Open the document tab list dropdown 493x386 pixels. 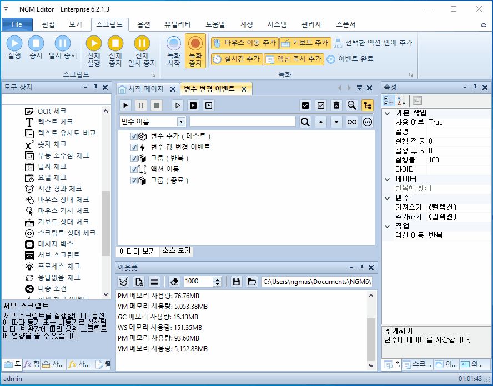coord(359,88)
